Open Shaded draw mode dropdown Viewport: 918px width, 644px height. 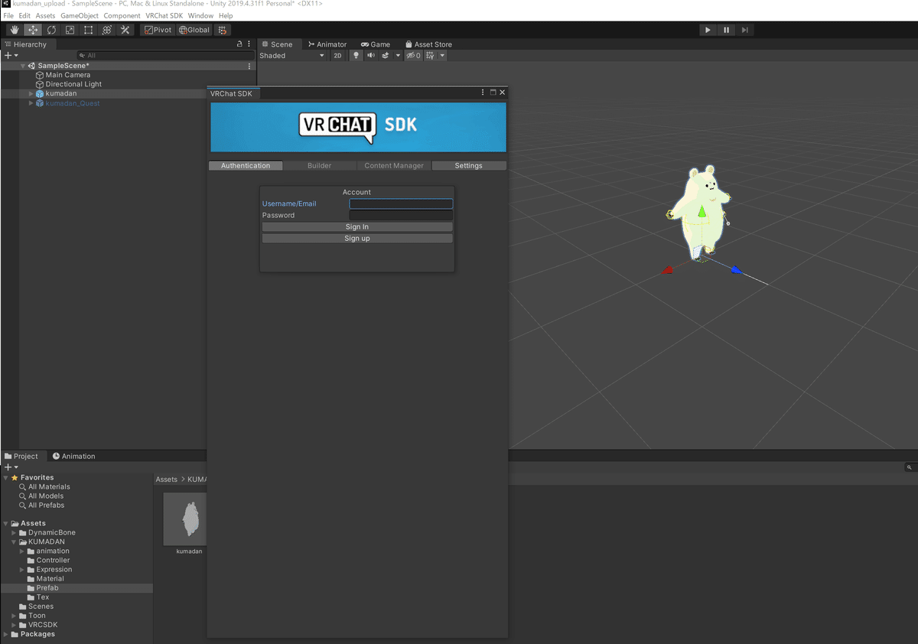point(291,56)
